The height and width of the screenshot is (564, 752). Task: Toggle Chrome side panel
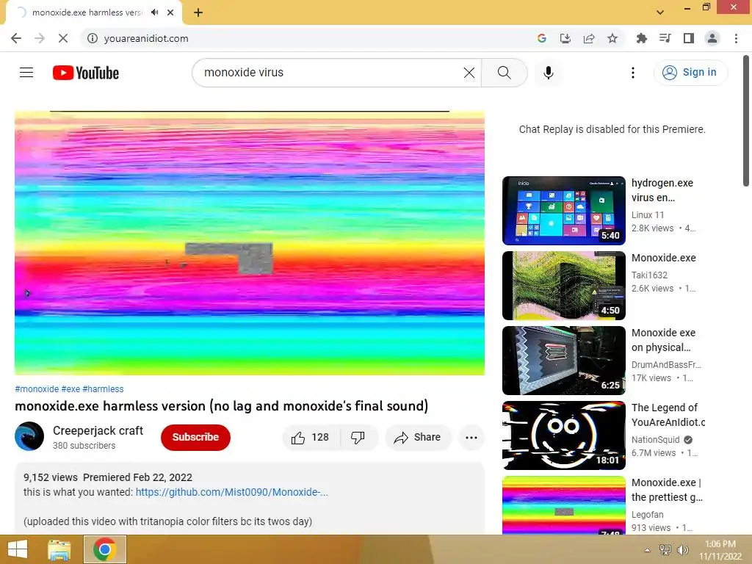click(x=689, y=38)
